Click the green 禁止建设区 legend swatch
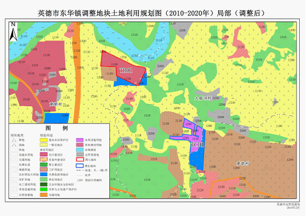Viewport: 306px width, 216px height. click(44, 165)
